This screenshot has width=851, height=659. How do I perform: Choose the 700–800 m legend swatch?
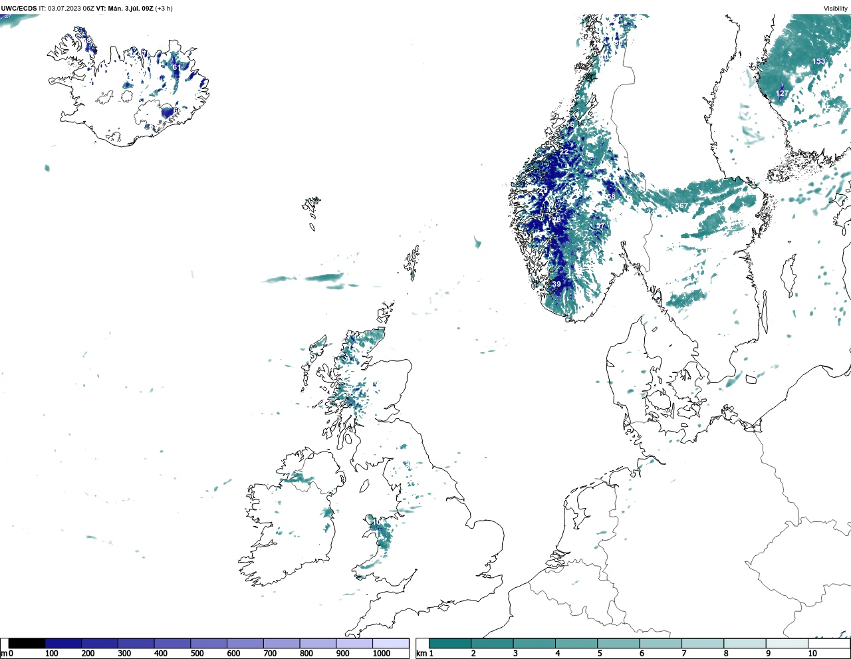[281, 643]
